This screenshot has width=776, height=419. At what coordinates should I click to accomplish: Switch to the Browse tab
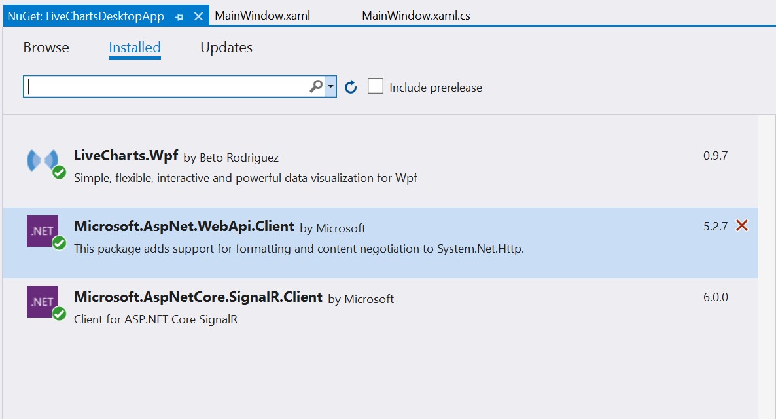pos(46,48)
